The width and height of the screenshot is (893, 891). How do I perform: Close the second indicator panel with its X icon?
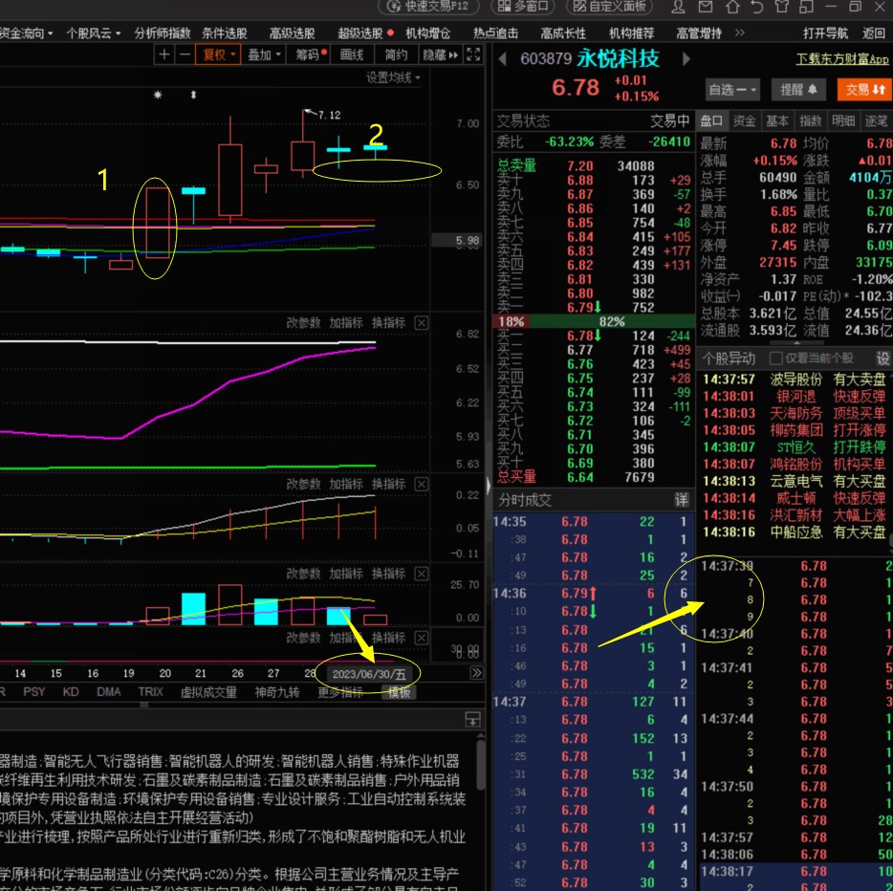(421, 484)
